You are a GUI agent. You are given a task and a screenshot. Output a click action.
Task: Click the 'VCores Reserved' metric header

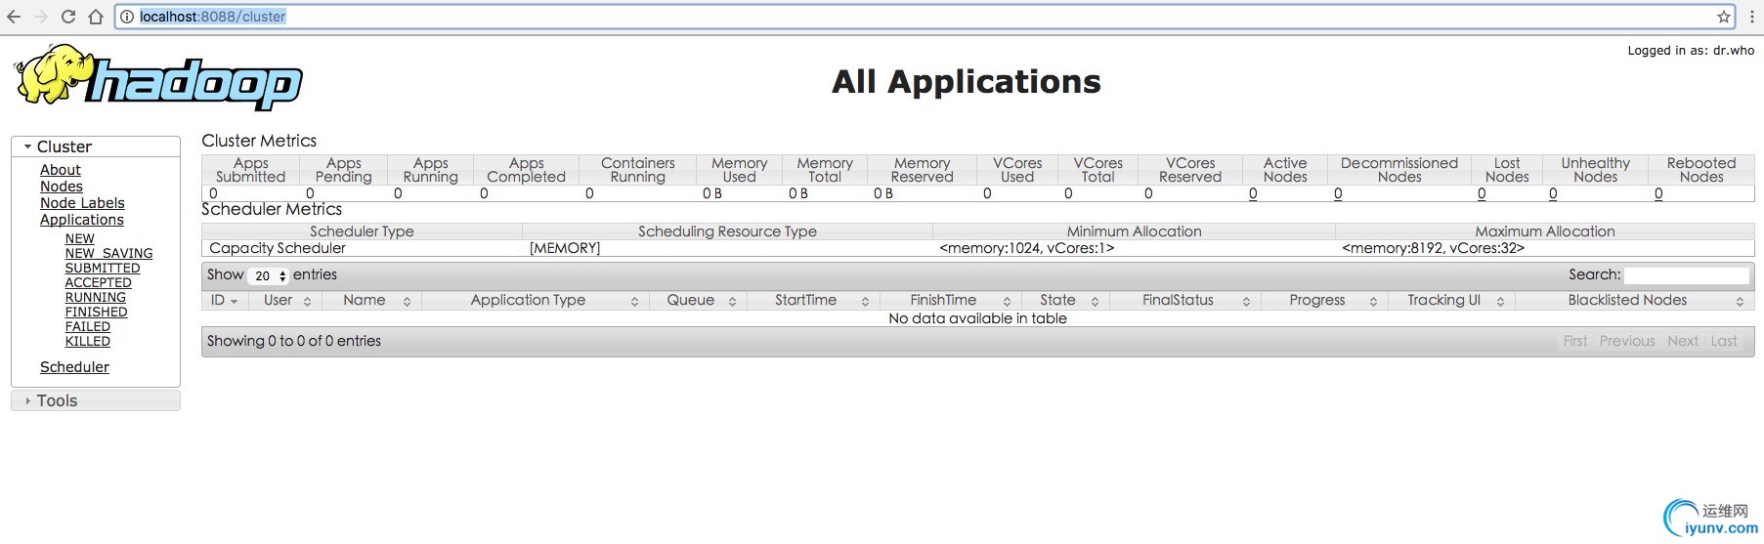click(x=1190, y=170)
